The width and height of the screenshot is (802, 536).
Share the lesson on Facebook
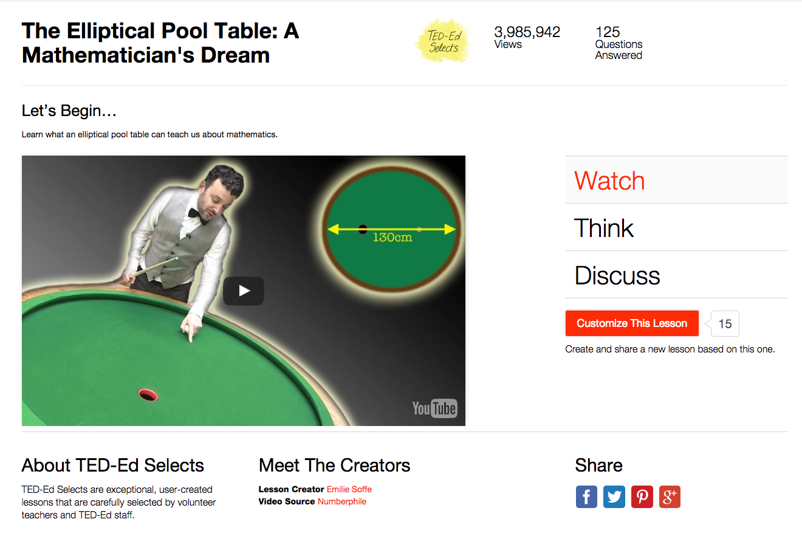pos(586,496)
